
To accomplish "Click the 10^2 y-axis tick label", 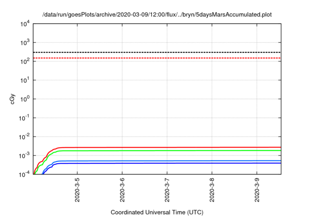I will [x=25, y=61].
